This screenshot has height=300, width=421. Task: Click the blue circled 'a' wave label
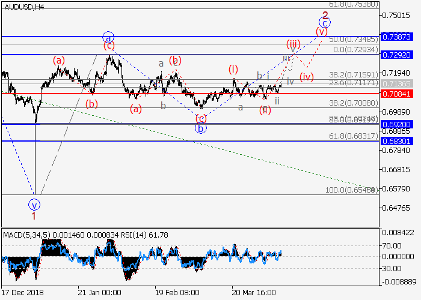tap(108, 36)
